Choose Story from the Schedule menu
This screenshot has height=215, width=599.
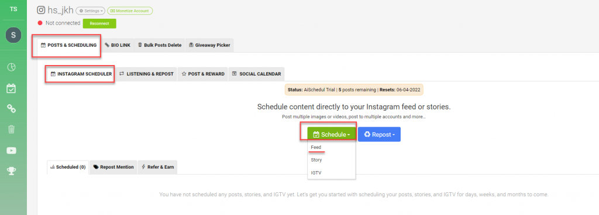click(316, 160)
